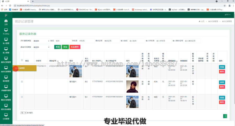This screenshot has width=235, height=126.
Task: Click 查看 for the 19:39:11 row
Action: click(222, 98)
